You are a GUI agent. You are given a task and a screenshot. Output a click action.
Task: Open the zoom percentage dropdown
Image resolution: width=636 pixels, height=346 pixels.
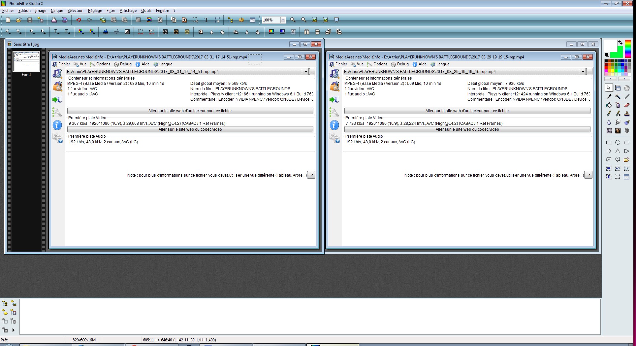[x=283, y=20]
